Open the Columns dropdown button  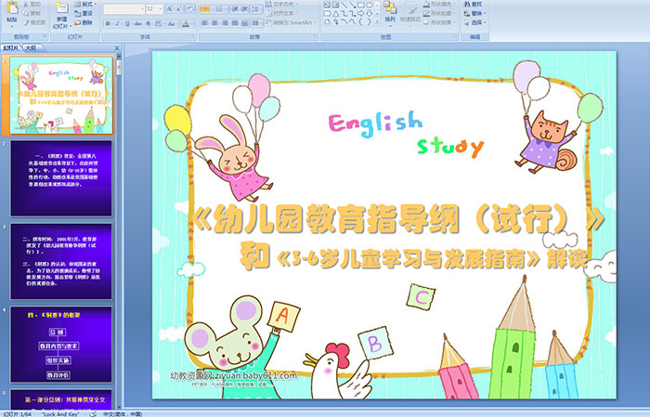(x=256, y=23)
